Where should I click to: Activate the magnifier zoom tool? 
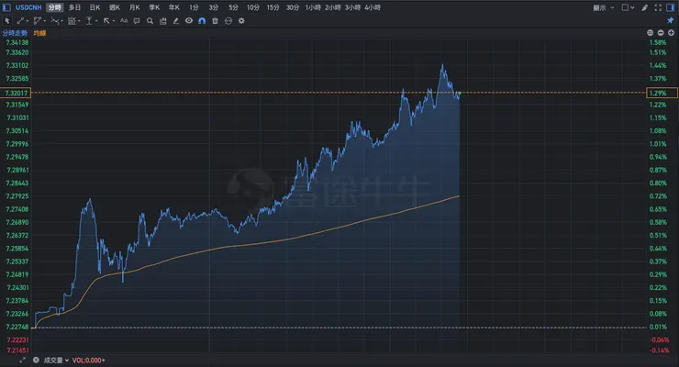[150, 21]
